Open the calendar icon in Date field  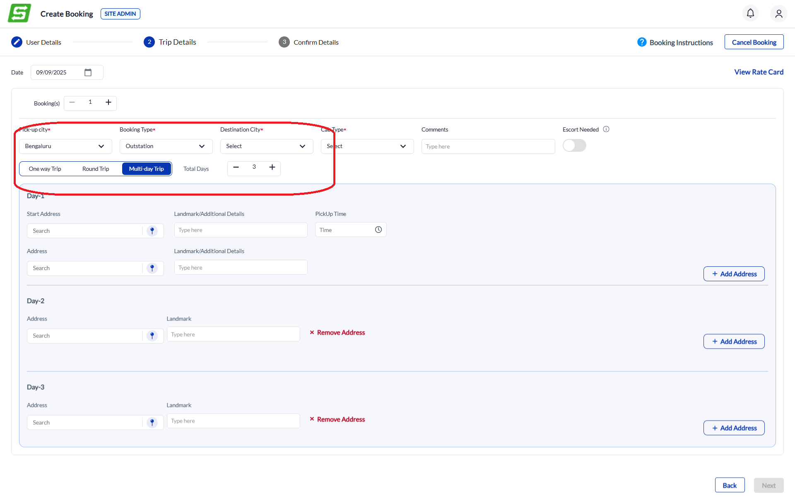click(88, 72)
